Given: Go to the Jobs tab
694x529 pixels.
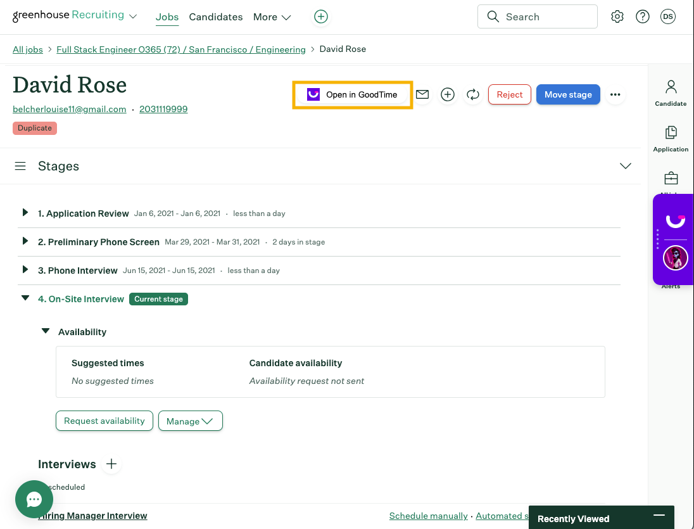Looking at the screenshot, I should 167,17.
